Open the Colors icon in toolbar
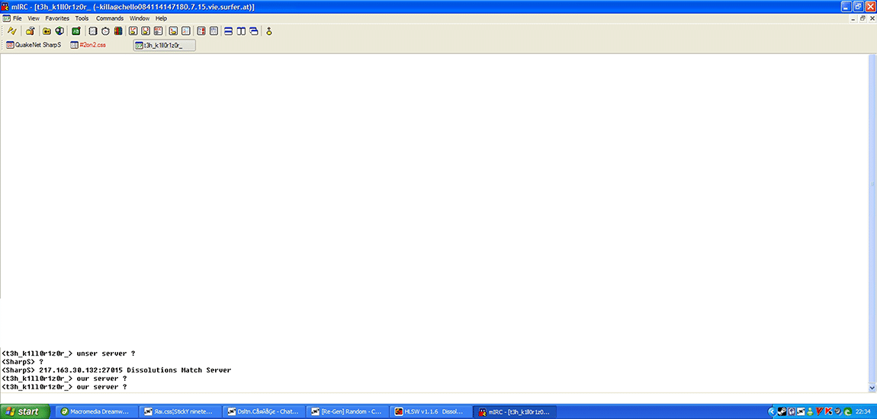The image size is (877, 419). pos(117,31)
